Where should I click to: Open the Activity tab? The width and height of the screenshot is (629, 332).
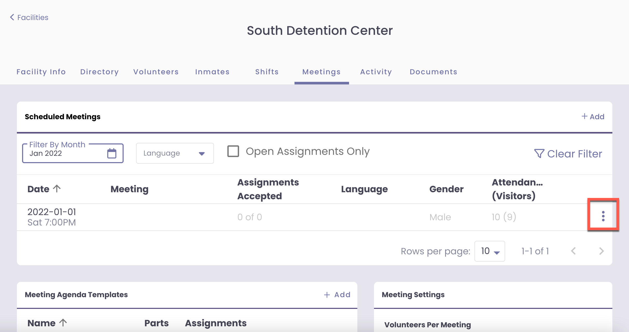pos(376,72)
